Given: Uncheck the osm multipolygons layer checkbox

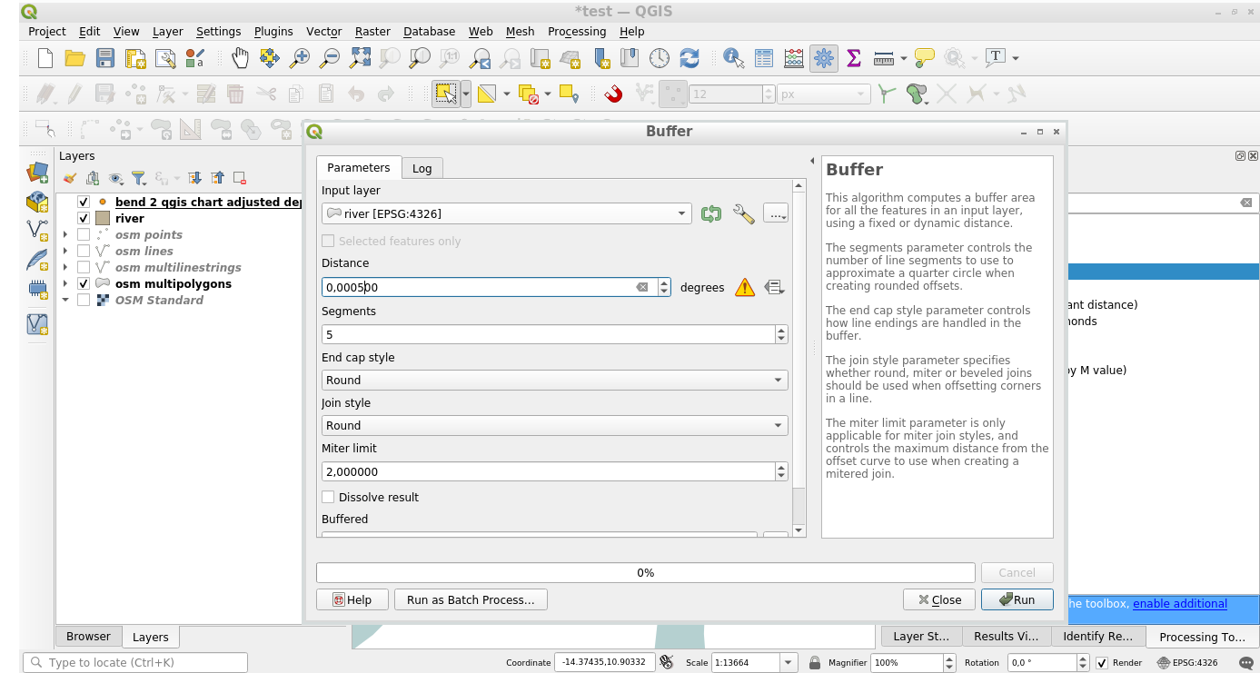Looking at the screenshot, I should click(x=84, y=283).
